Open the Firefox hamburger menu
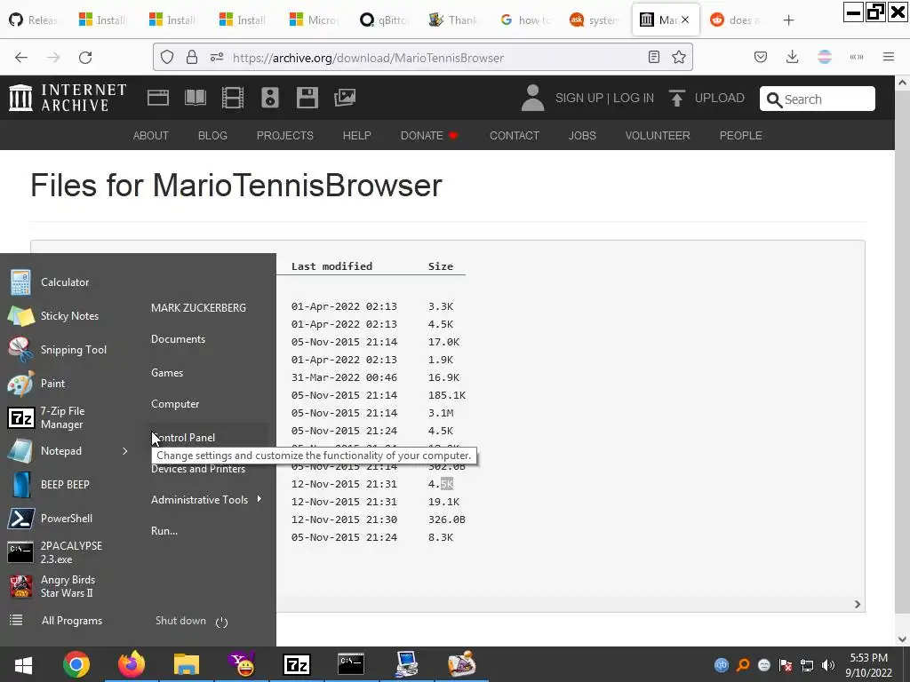This screenshot has height=682, width=910. tap(889, 57)
